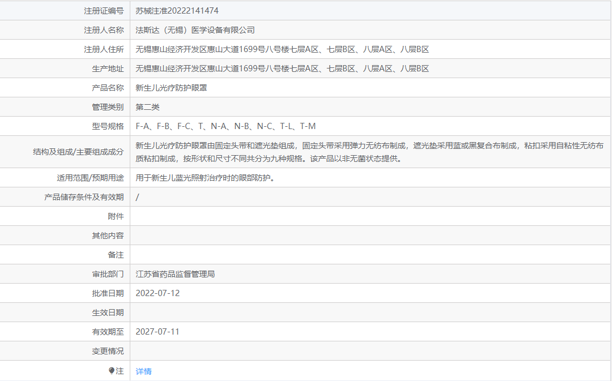Click the 产品名称 label
613x381 pixels.
[108, 88]
